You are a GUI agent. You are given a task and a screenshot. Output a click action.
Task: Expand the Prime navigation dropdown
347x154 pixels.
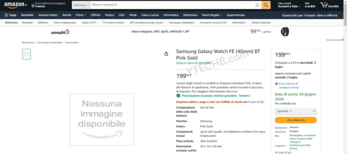pyautogui.click(x=81, y=15)
